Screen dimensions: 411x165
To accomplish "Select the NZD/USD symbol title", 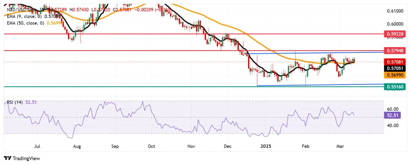I will pyautogui.click(x=17, y=3).
